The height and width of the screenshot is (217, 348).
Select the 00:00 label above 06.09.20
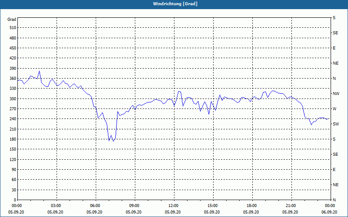click(x=330, y=206)
